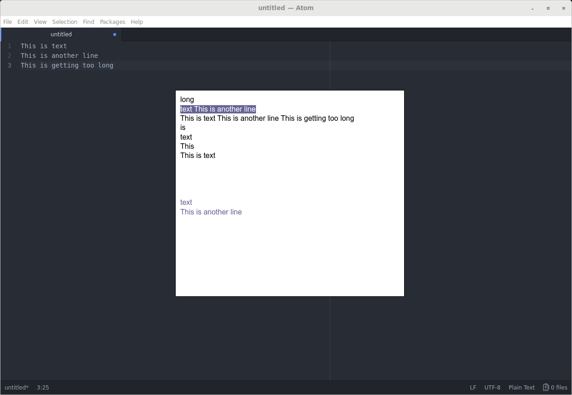Select the untitled editor tab
The image size is (572, 395).
[x=61, y=34]
